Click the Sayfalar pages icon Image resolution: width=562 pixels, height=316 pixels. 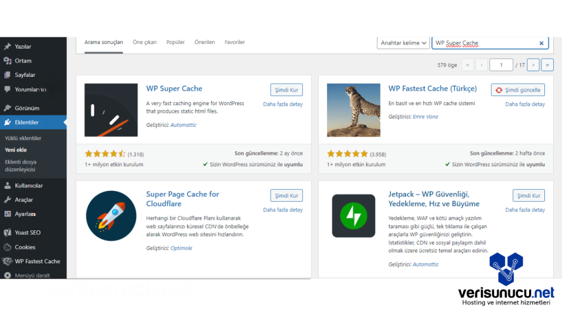tap(8, 75)
